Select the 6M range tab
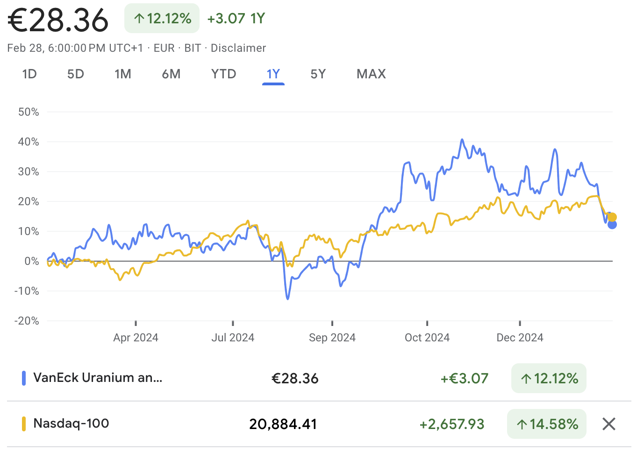The height and width of the screenshot is (457, 644). 171,74
